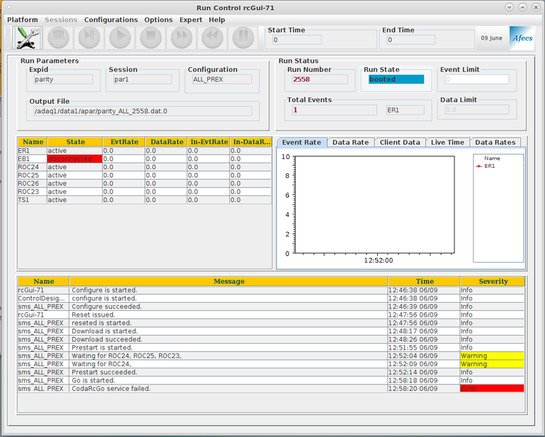Select the 'Download succeeded.' log message
This screenshot has height=437, width=545.
(229, 339)
